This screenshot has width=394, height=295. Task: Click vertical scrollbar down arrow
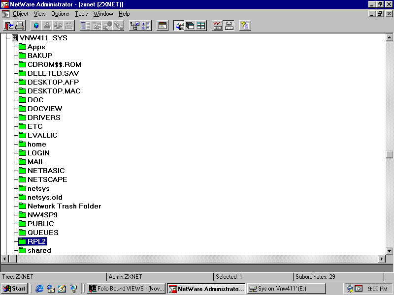[x=389, y=251]
